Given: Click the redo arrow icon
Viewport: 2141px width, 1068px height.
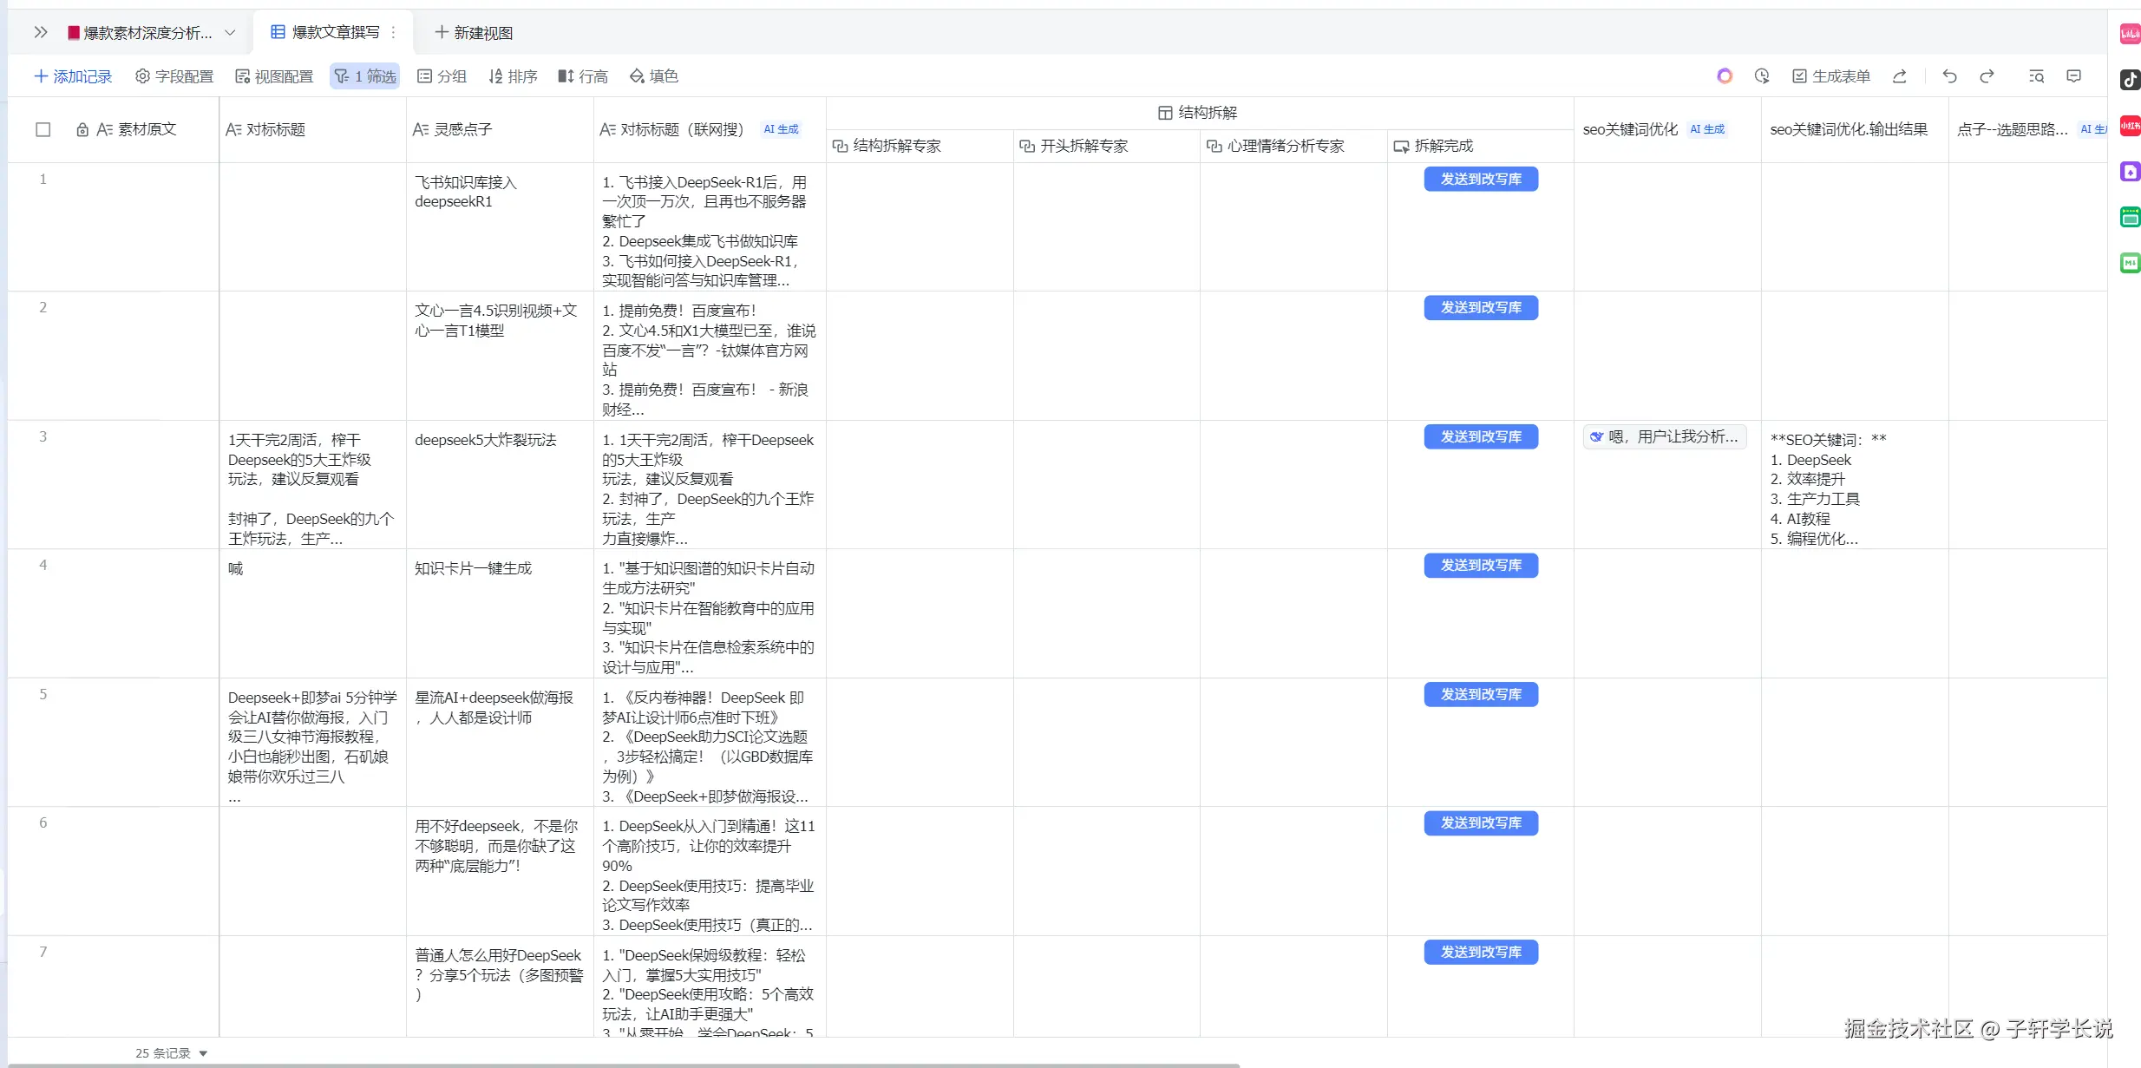Looking at the screenshot, I should click(1987, 76).
